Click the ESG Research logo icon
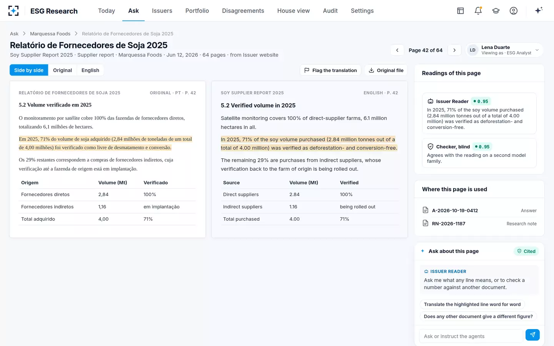This screenshot has height=346, width=554. pos(13,11)
